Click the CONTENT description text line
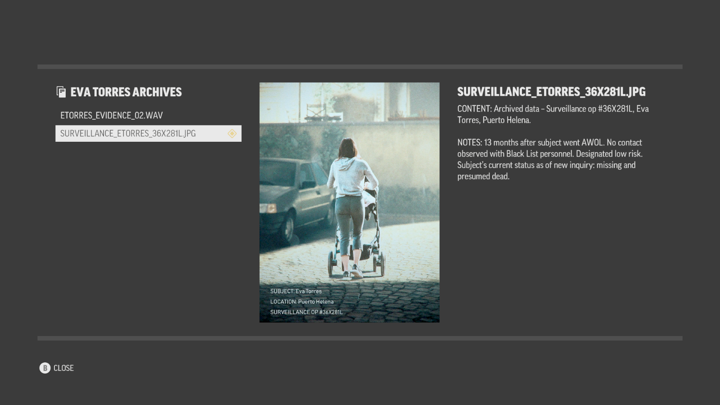The width and height of the screenshot is (720, 405). 553,114
